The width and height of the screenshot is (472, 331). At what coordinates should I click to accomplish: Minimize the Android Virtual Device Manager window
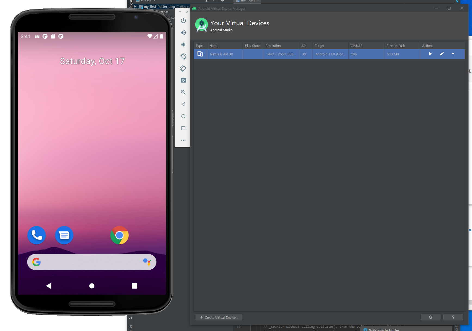(436, 8)
